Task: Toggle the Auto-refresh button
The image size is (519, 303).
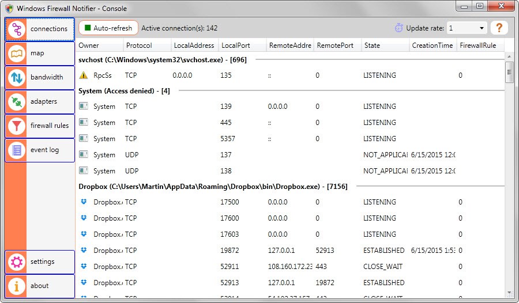Action: tap(108, 28)
